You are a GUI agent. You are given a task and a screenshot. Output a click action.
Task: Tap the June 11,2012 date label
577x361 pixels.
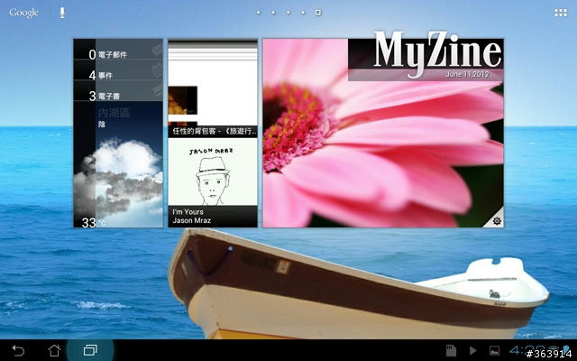pos(467,74)
